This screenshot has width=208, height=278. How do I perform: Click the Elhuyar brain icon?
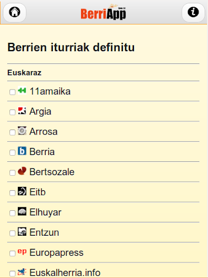tap(22, 211)
